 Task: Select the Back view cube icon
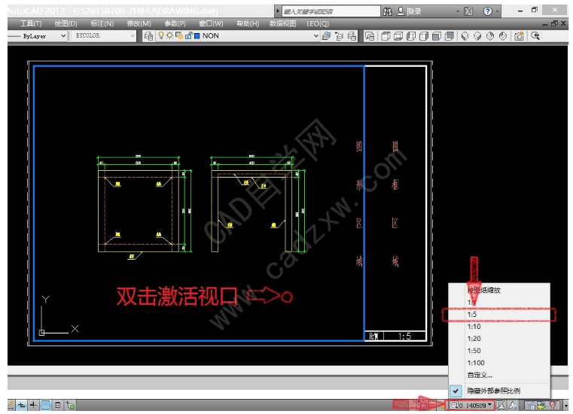point(450,36)
